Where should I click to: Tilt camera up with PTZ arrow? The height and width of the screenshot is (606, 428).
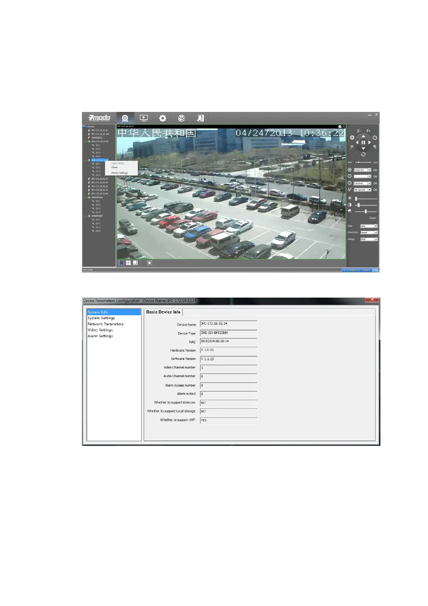[363, 136]
